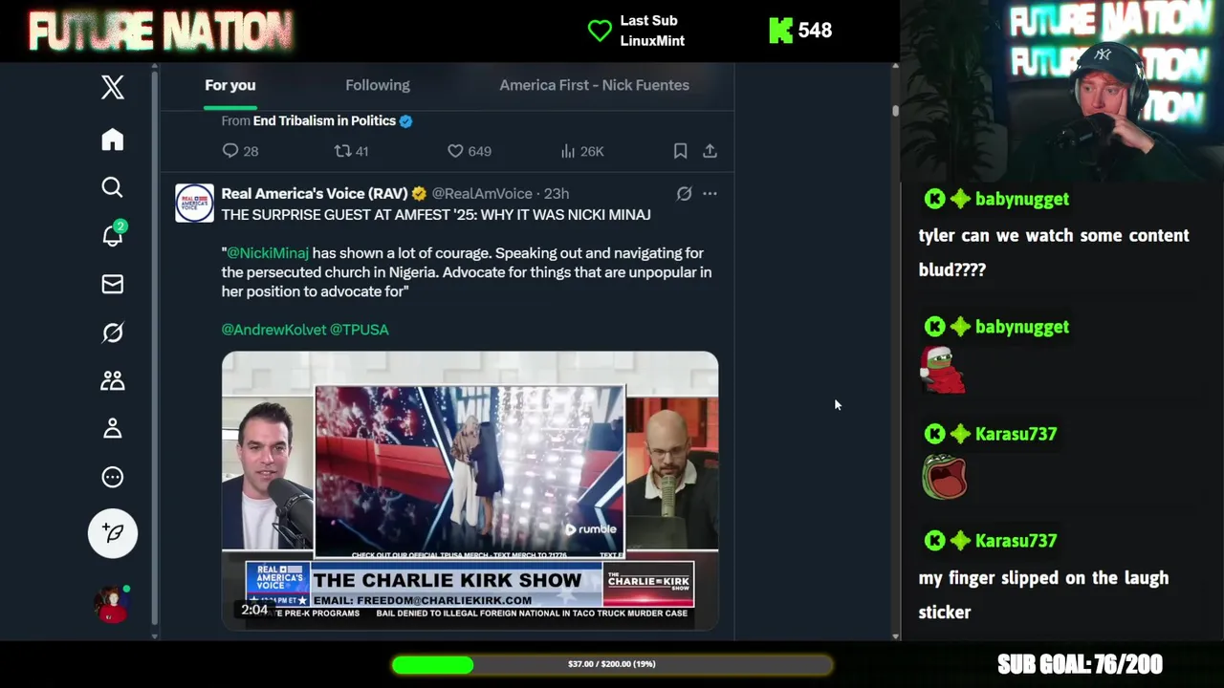Open More circle-dots menu in sidebar
1224x688 pixels.
point(113,477)
